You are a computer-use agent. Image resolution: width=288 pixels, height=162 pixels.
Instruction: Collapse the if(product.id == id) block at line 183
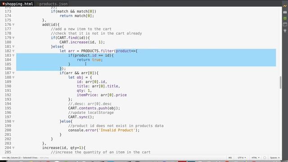[13, 55]
